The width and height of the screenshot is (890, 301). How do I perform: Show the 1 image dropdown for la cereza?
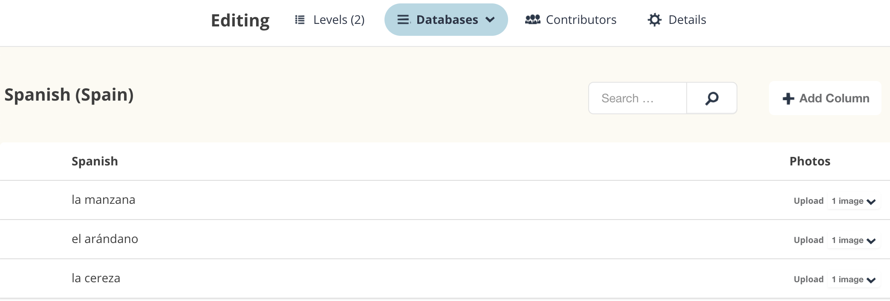tap(854, 280)
